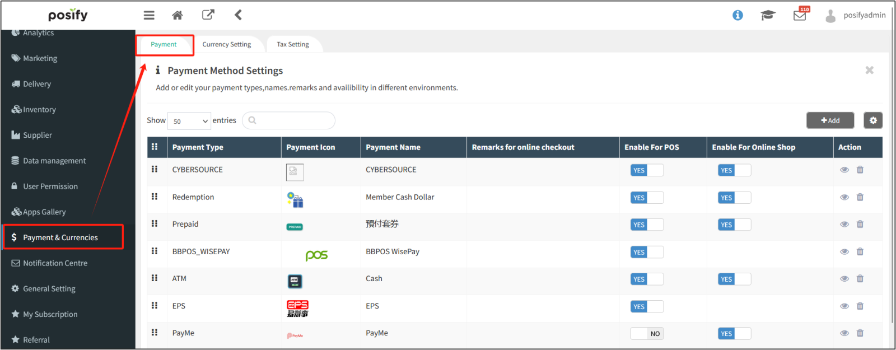896x350 pixels.
Task: Click the back chevron icon
Action: click(x=238, y=15)
